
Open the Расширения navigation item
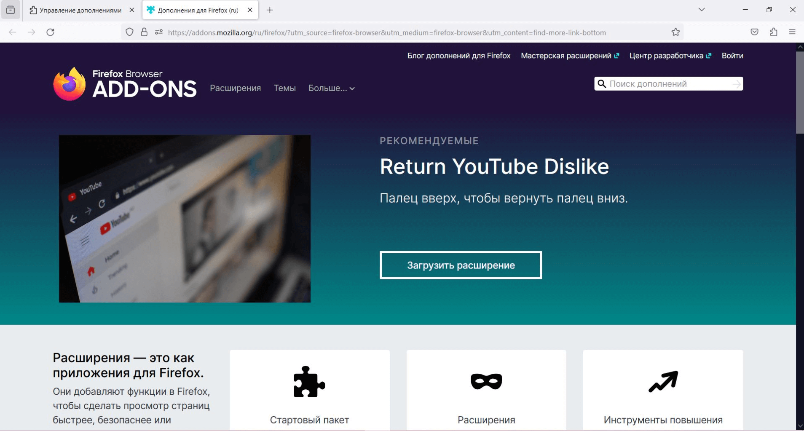(235, 88)
